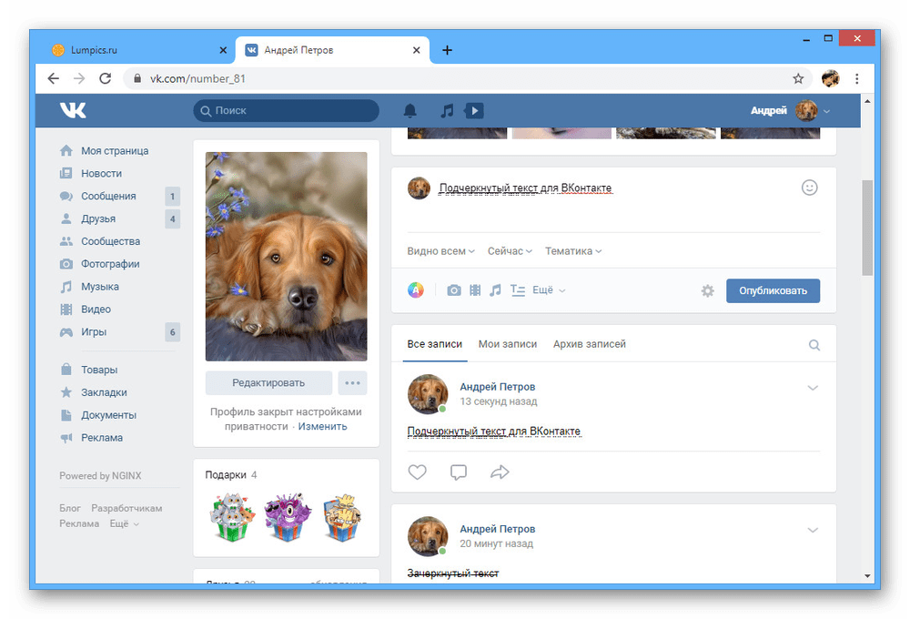
Task: Expand Андрей account menu in header
Action: [826, 111]
